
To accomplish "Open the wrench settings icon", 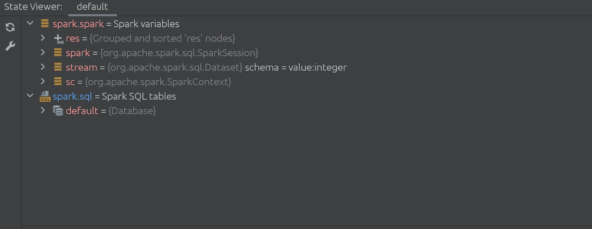I will (10, 46).
